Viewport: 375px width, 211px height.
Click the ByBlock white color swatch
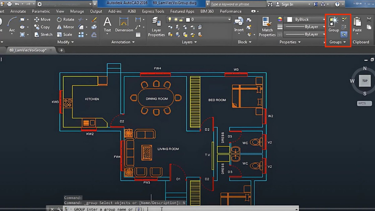click(290, 19)
